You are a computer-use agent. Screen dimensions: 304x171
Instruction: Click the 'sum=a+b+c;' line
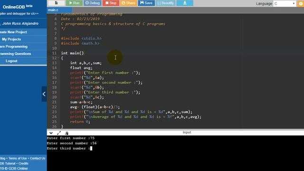(81, 102)
